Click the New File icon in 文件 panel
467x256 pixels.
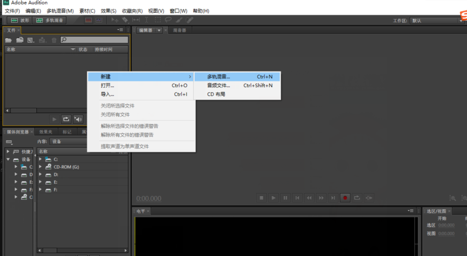pyautogui.click(x=30, y=40)
